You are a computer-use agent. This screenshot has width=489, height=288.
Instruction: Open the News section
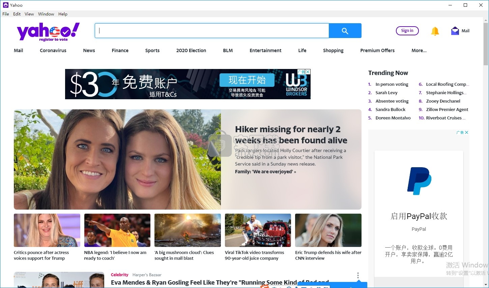pos(89,50)
